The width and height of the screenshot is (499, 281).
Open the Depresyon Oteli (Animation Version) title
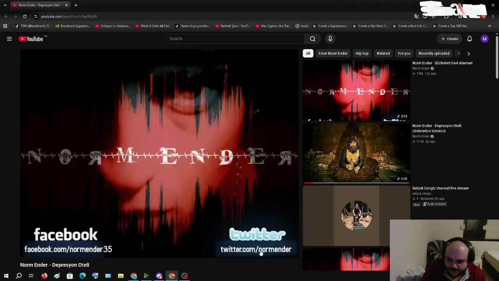(437, 128)
